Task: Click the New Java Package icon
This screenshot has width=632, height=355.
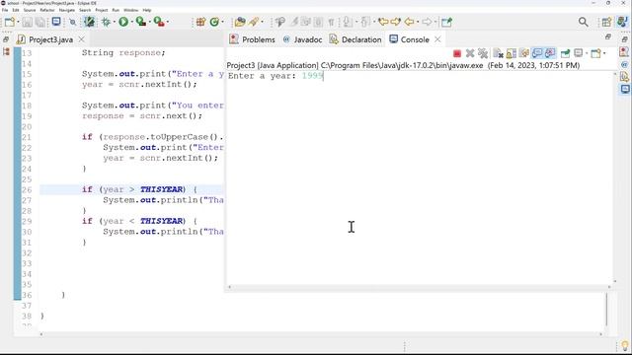Action: pyautogui.click(x=200, y=22)
